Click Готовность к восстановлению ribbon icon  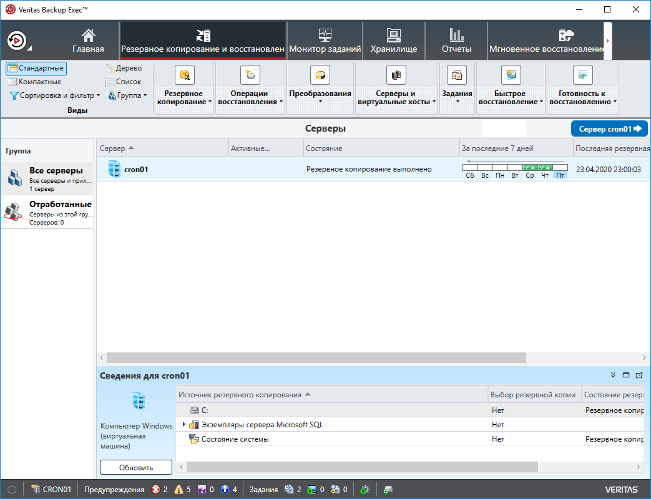point(582,75)
